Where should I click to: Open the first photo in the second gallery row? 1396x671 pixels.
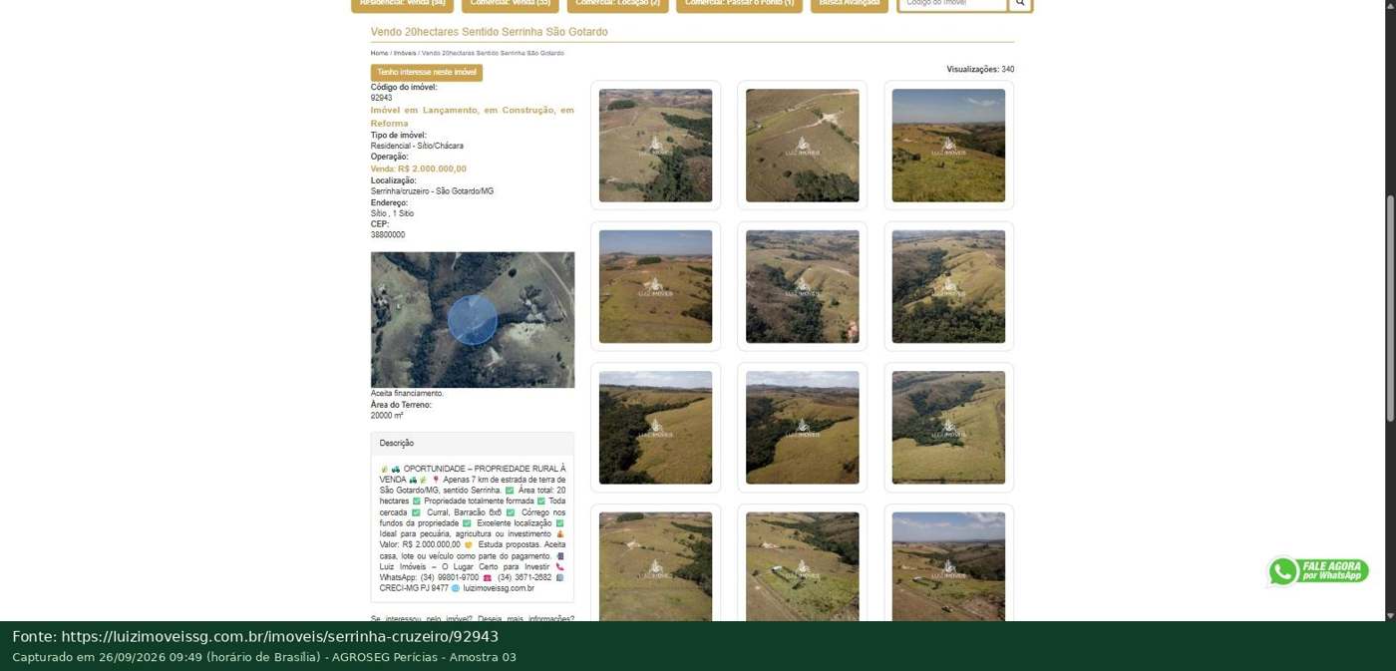click(655, 287)
